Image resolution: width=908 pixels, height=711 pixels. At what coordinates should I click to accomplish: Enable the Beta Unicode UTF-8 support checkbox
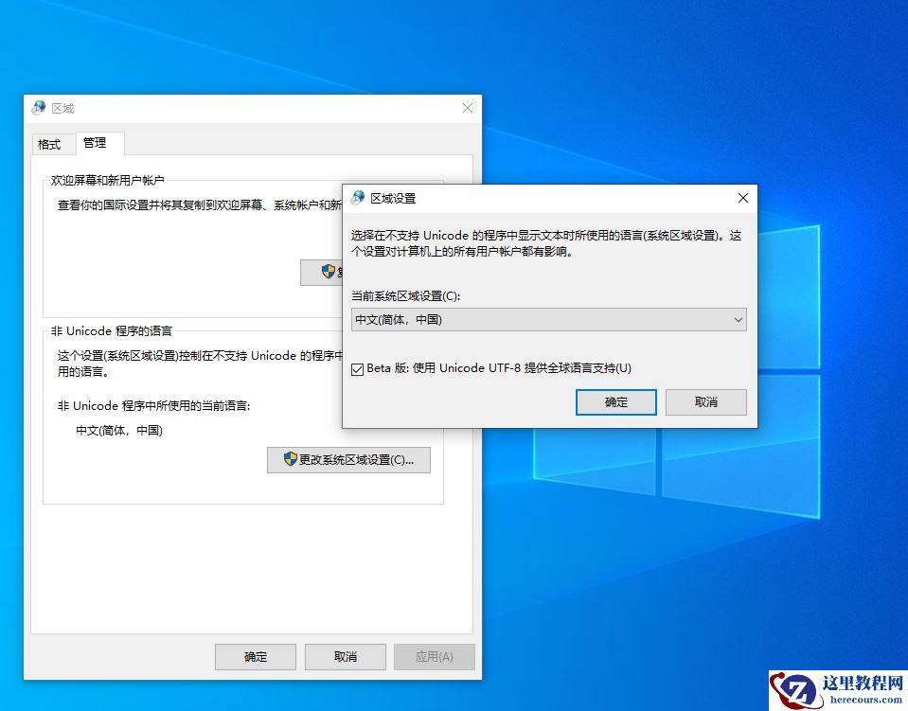tap(357, 368)
